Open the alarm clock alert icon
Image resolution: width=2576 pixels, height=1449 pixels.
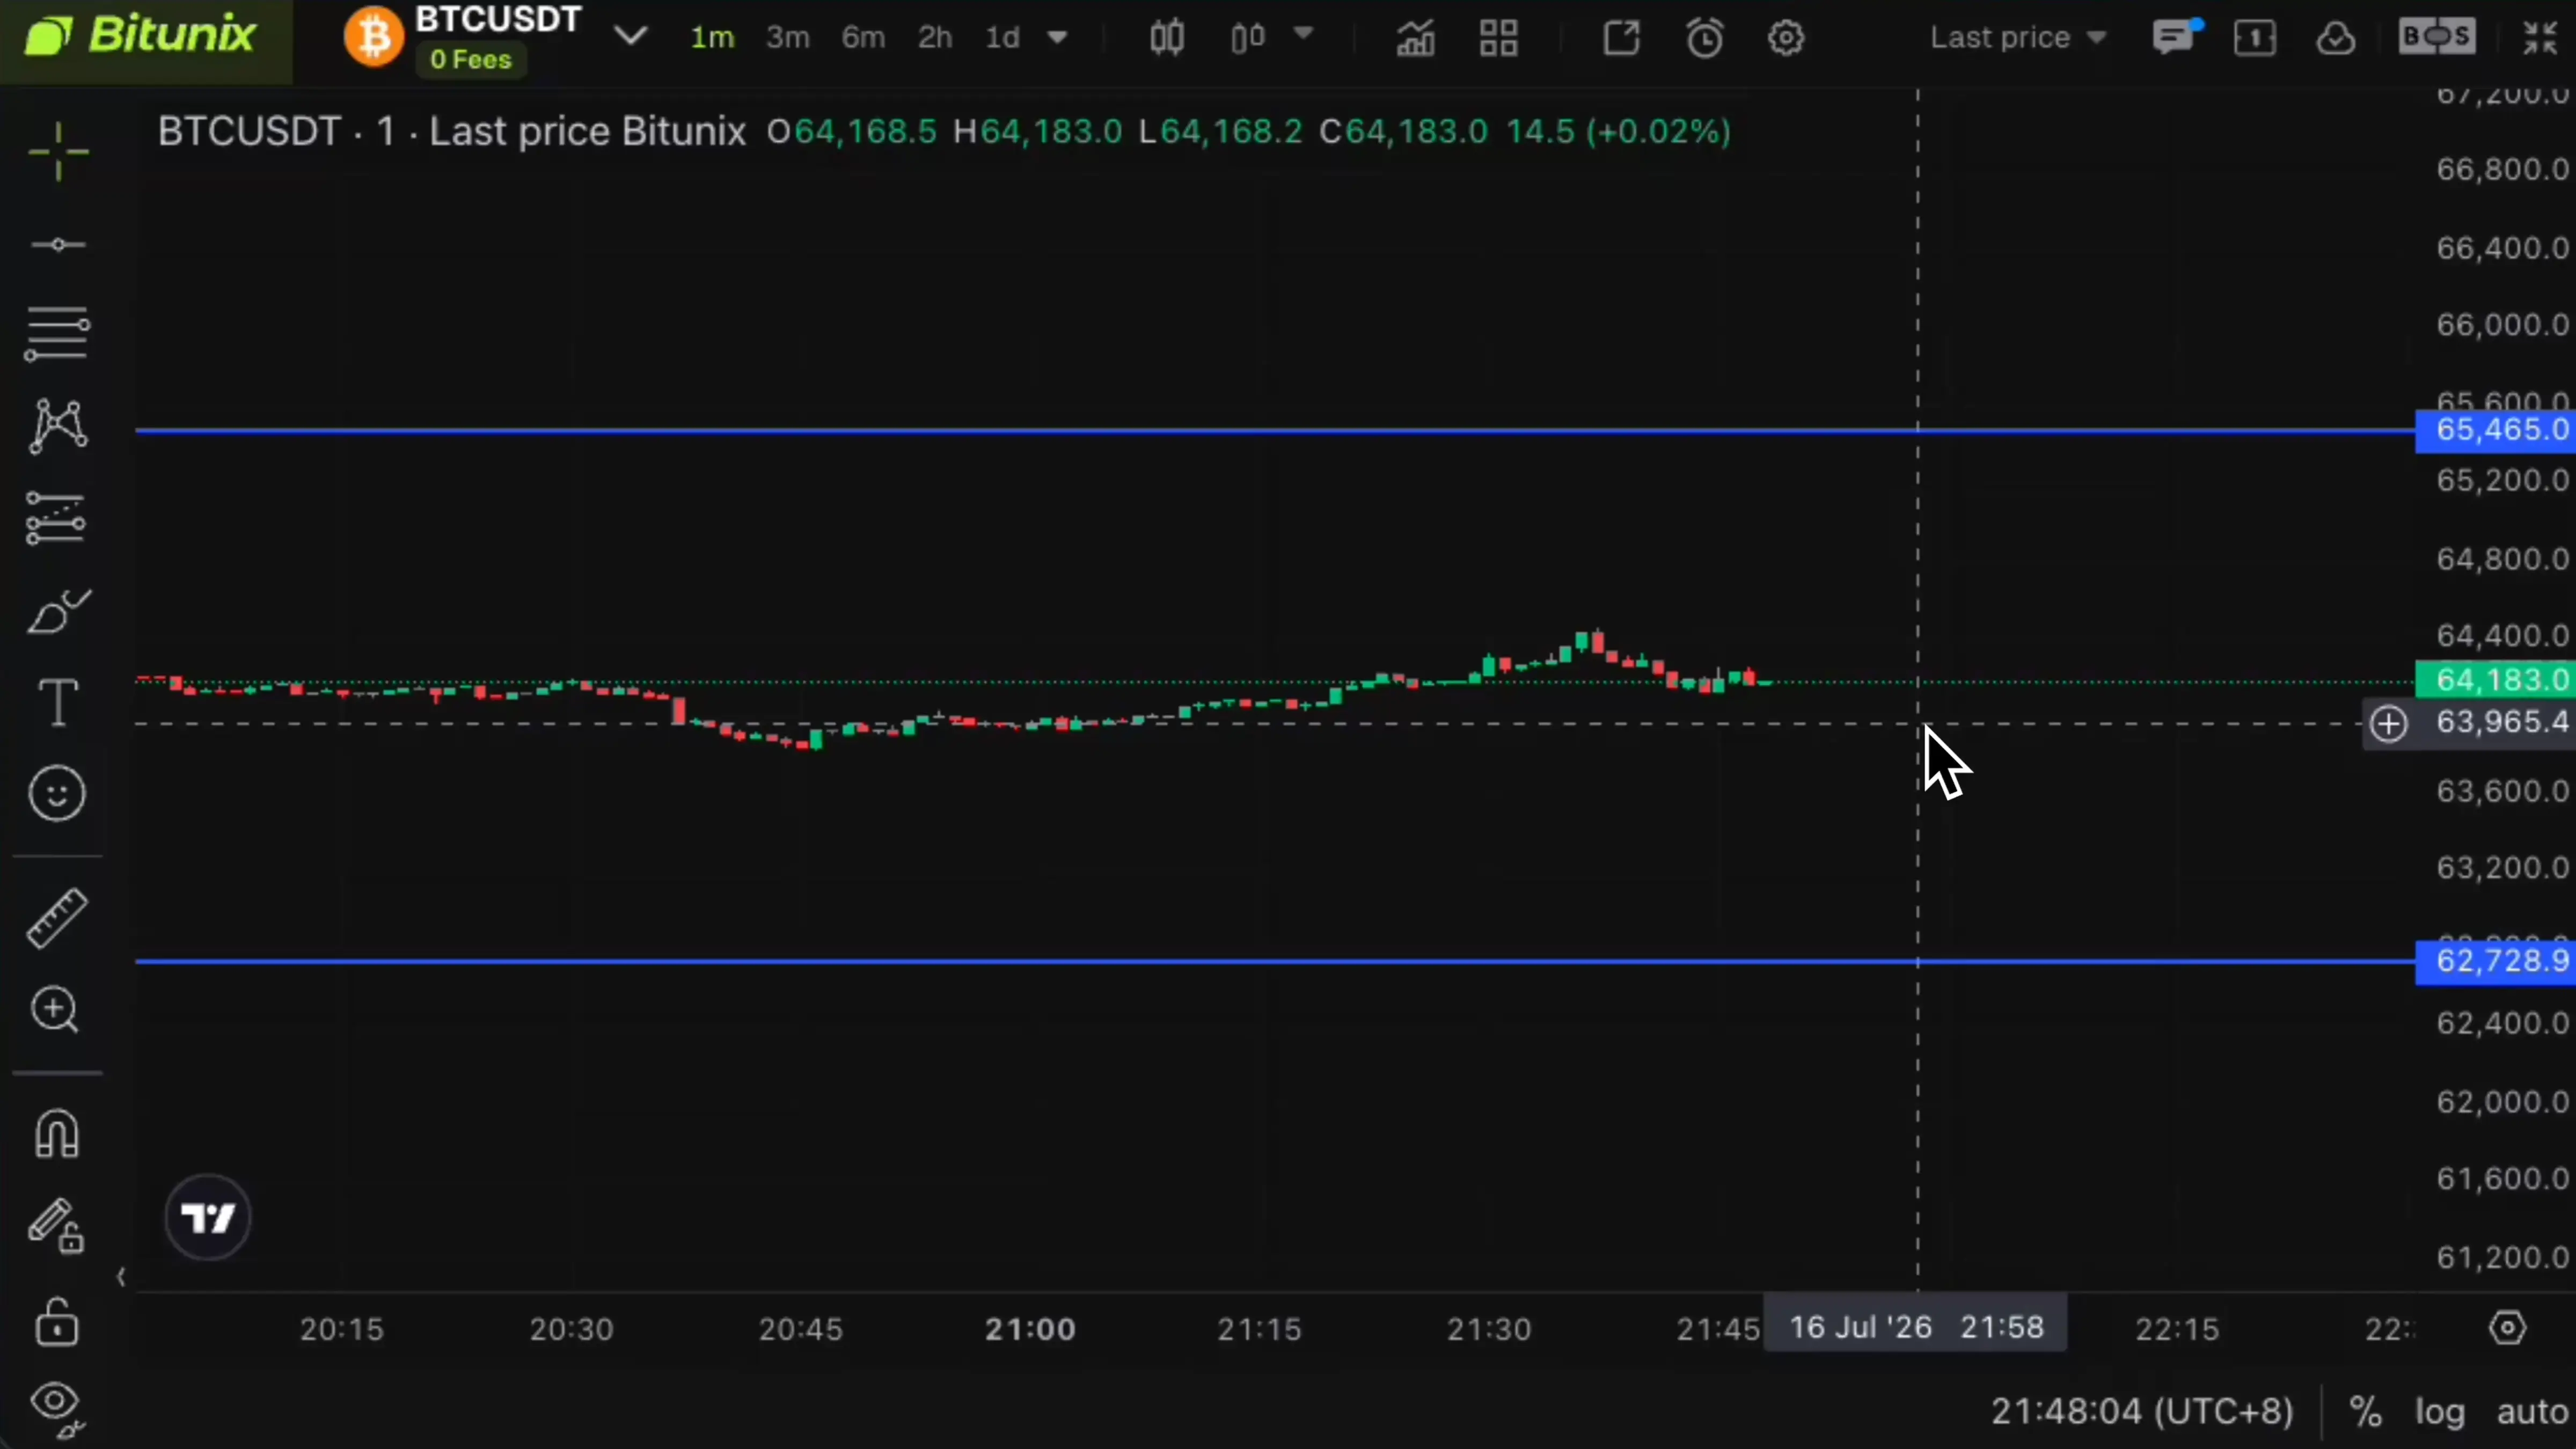[1705, 39]
